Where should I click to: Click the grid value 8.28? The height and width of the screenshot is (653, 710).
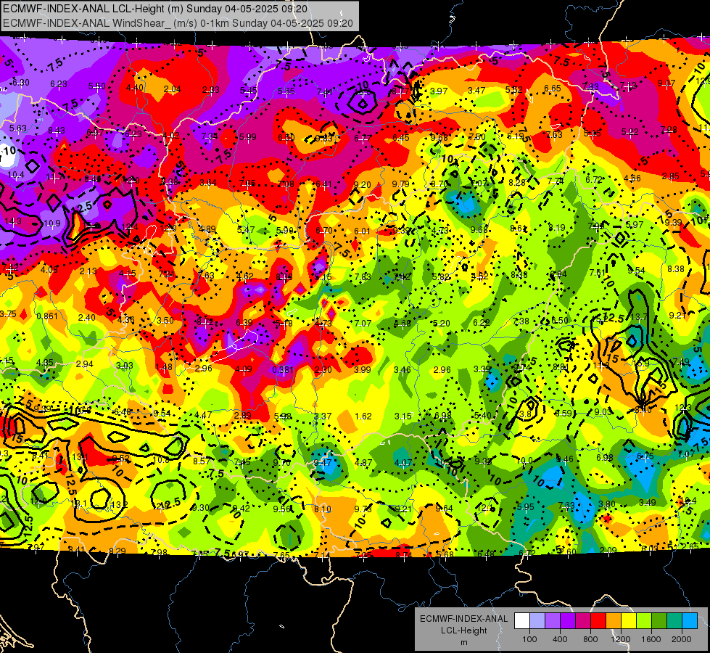point(516,182)
